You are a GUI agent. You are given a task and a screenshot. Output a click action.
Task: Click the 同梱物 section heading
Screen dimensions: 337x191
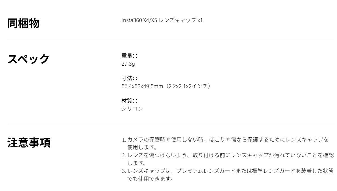click(x=24, y=23)
